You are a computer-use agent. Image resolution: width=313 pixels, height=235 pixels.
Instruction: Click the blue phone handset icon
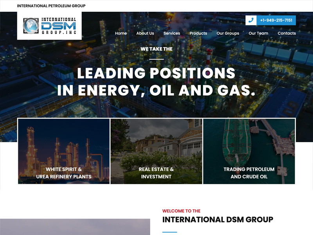(x=251, y=20)
